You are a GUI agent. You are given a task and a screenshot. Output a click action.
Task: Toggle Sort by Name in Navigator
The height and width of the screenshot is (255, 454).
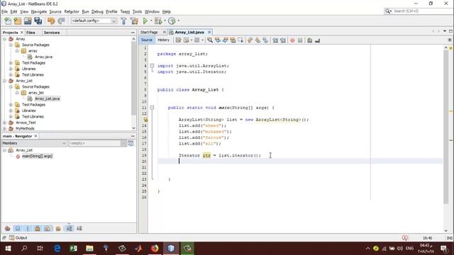point(70,228)
